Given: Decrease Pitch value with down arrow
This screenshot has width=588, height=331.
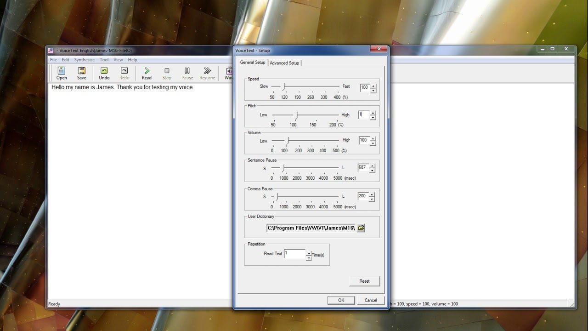Looking at the screenshot, I should [373, 118].
